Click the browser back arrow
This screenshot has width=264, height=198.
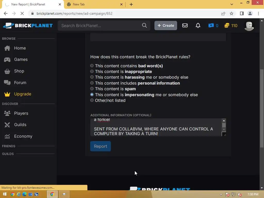pos(6,13)
